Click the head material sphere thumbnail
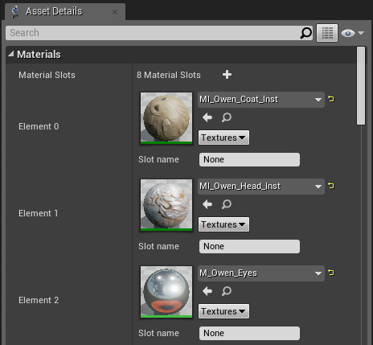373x345 pixels. click(166, 205)
